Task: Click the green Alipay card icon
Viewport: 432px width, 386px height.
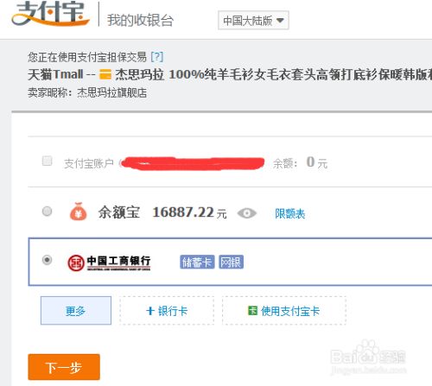Action: [x=252, y=311]
